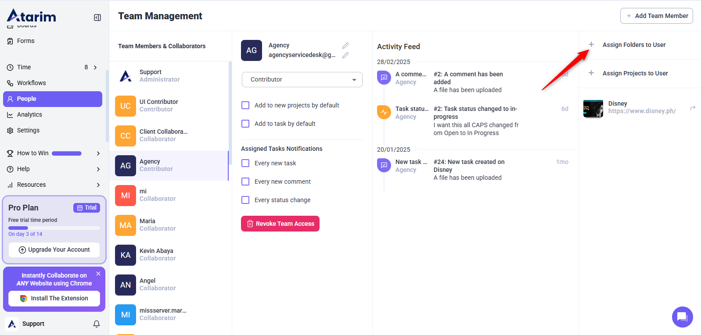Click the Revoke Team Access button

click(280, 224)
